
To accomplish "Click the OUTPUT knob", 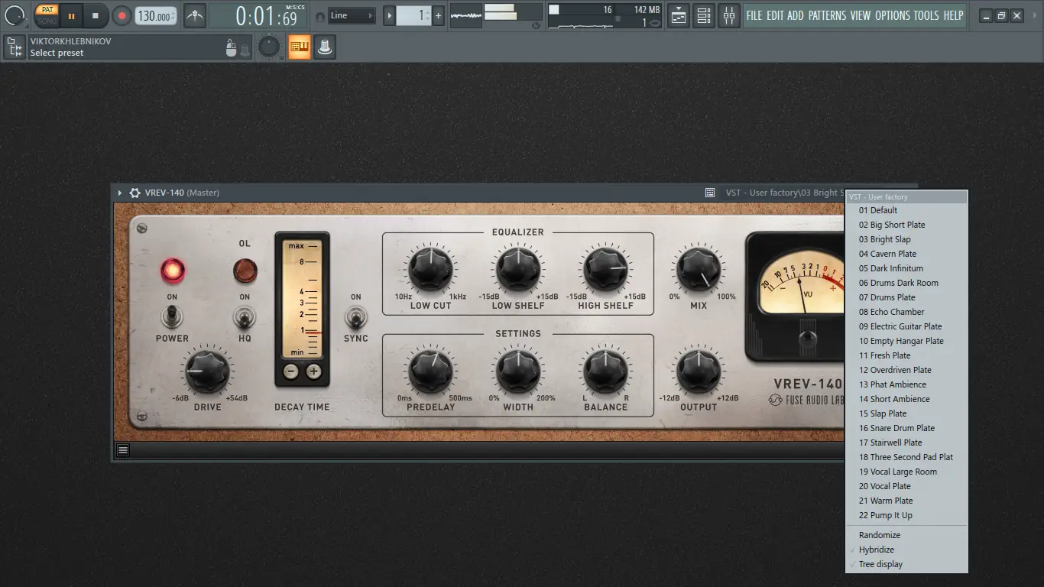I will click(x=699, y=371).
